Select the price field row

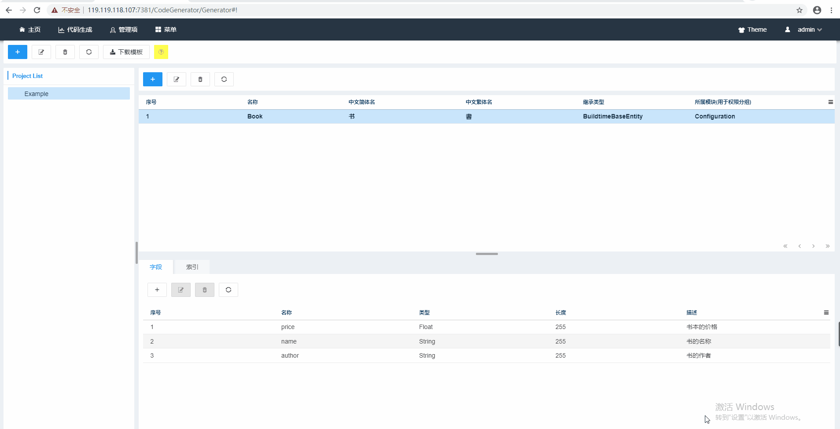point(486,327)
